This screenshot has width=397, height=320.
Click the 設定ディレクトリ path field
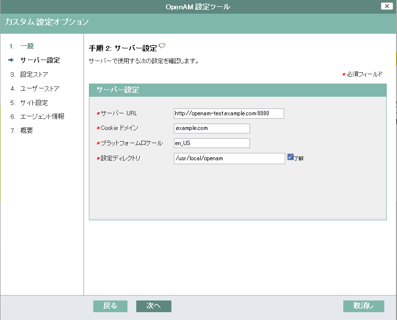(x=229, y=158)
